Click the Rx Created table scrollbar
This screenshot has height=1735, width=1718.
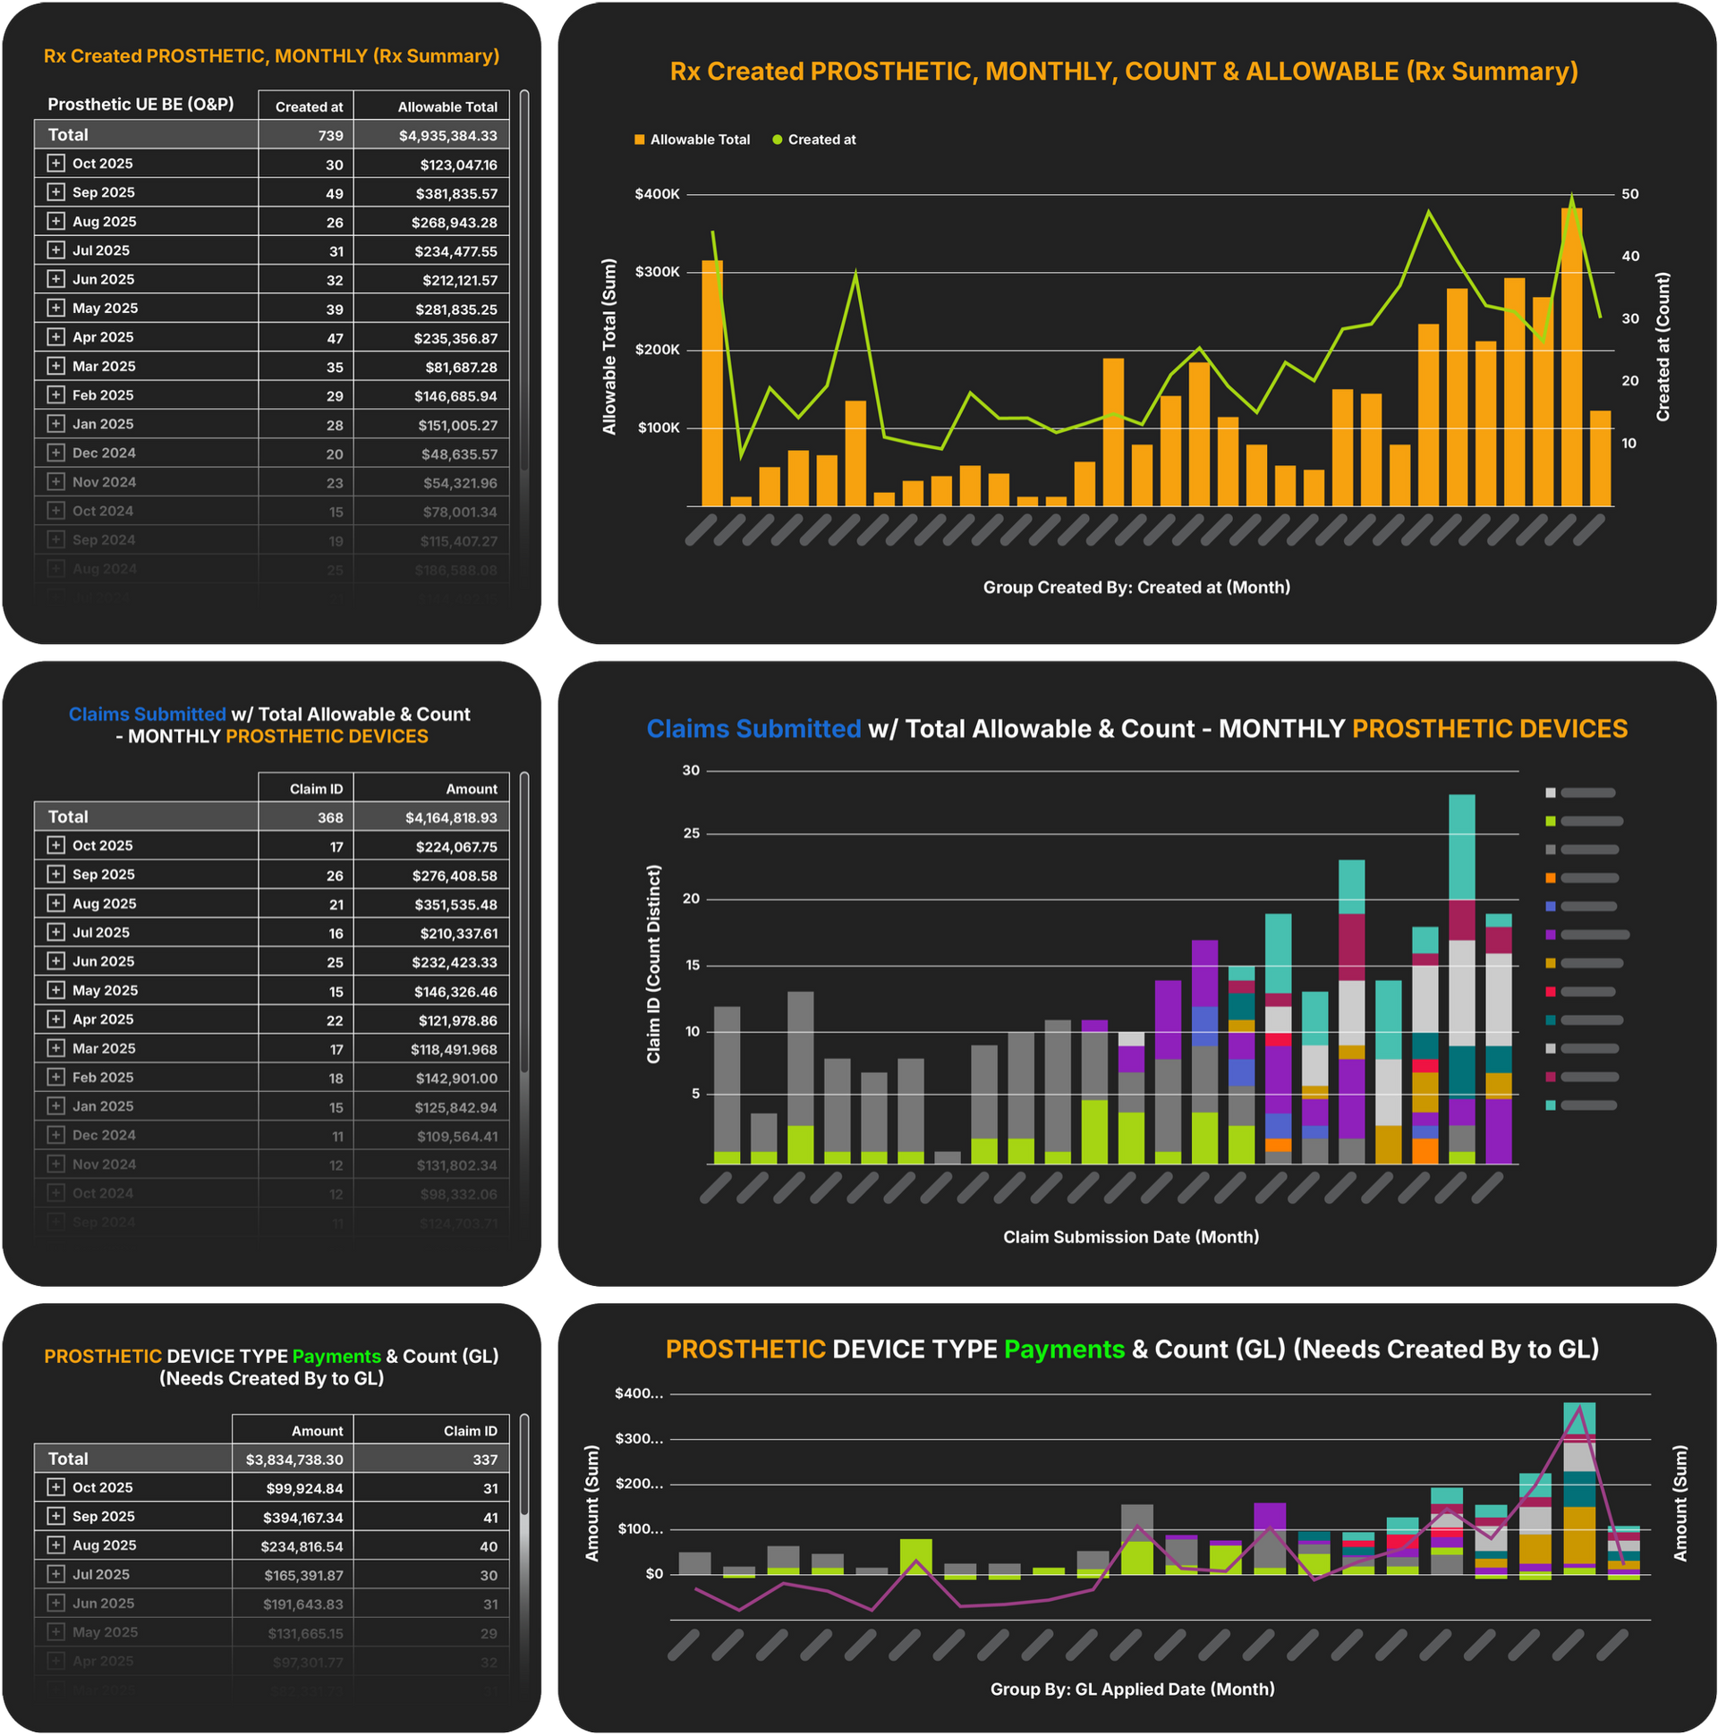[x=524, y=269]
